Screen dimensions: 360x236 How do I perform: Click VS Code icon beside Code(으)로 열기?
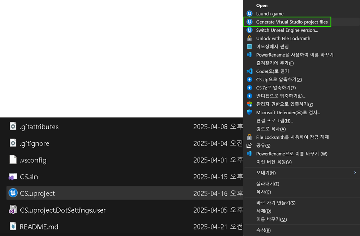[x=250, y=71]
